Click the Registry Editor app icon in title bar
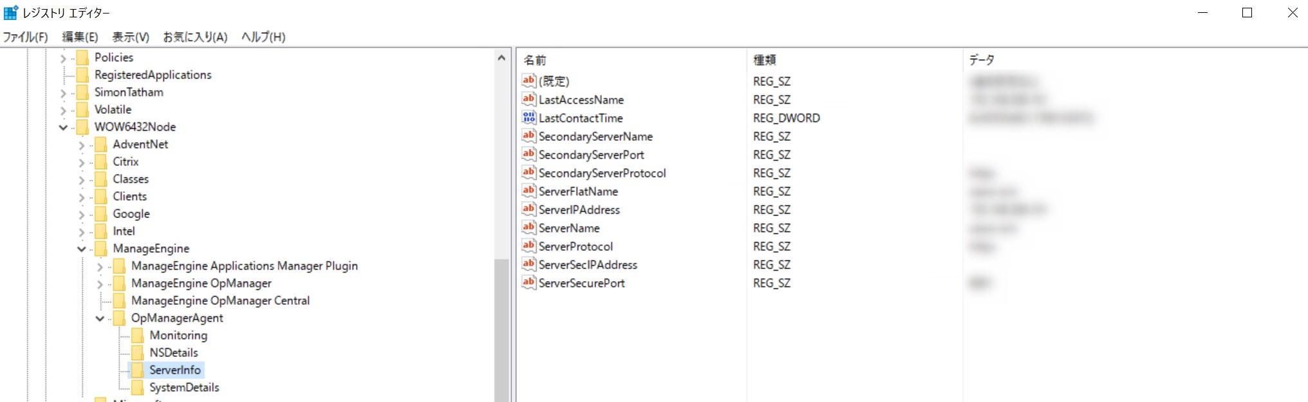Screen dimensions: 1308x402 (x=11, y=12)
